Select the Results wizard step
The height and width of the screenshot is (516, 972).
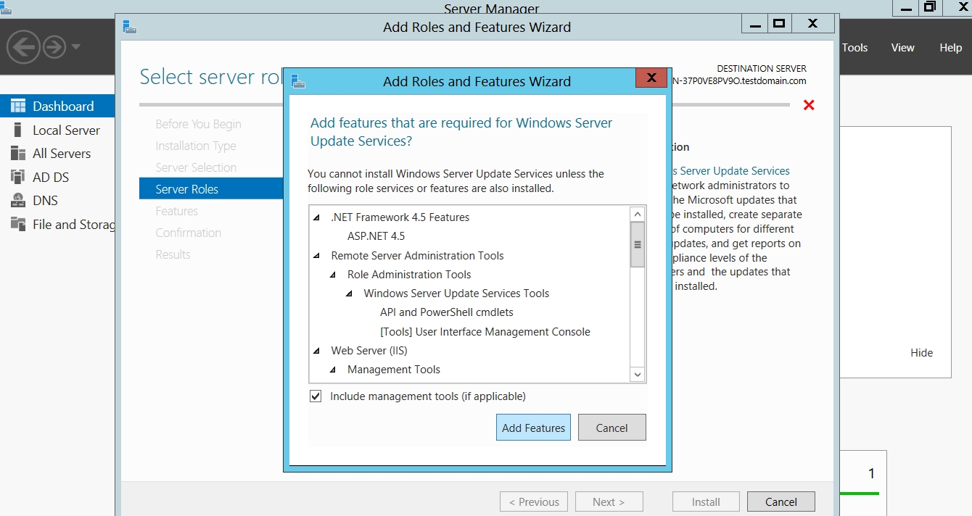[173, 254]
